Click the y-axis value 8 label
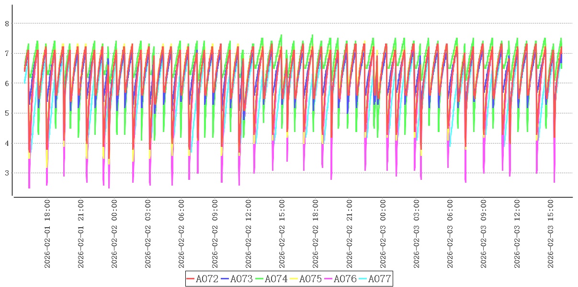This screenshot has height=287, width=578. point(7,23)
